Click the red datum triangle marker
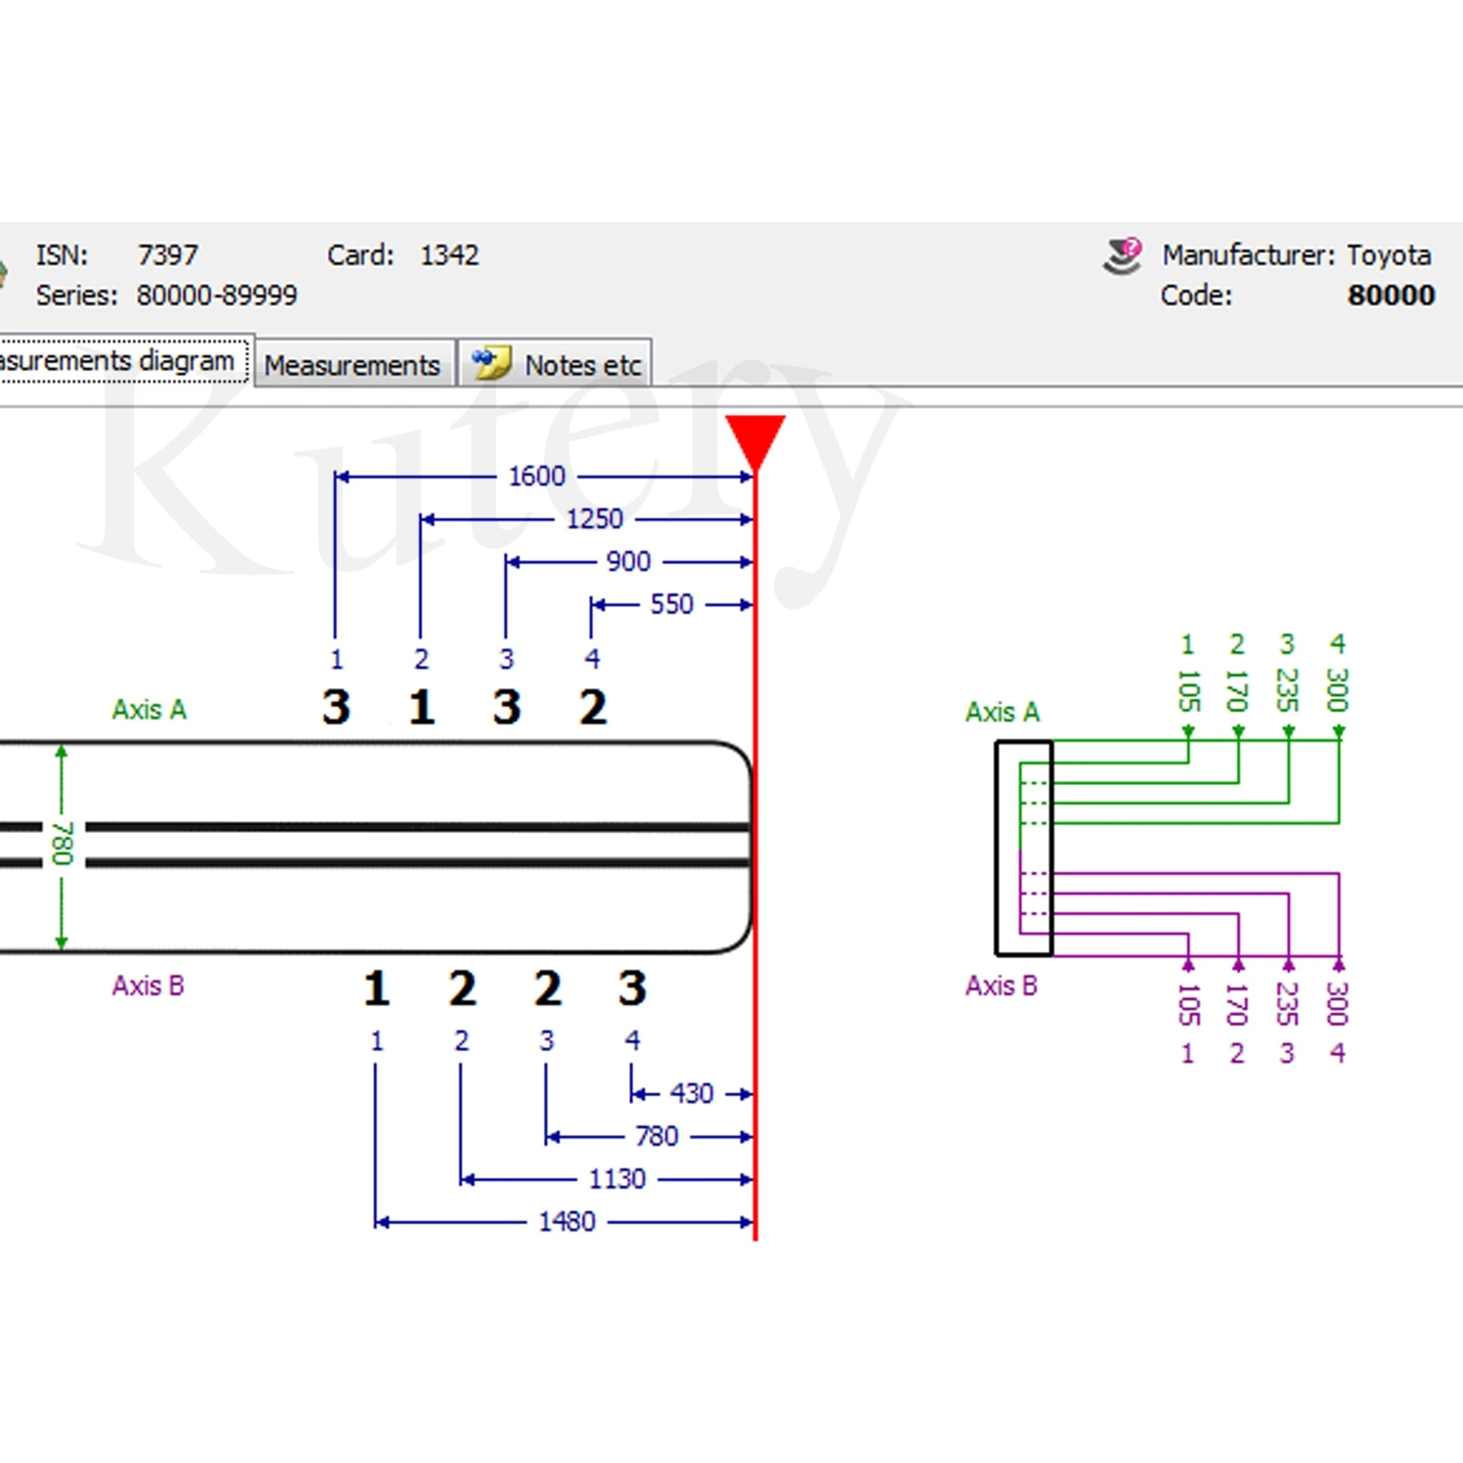1463x1463 pixels. click(x=755, y=443)
